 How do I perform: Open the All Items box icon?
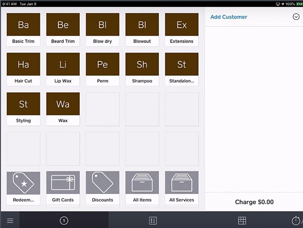142,183
